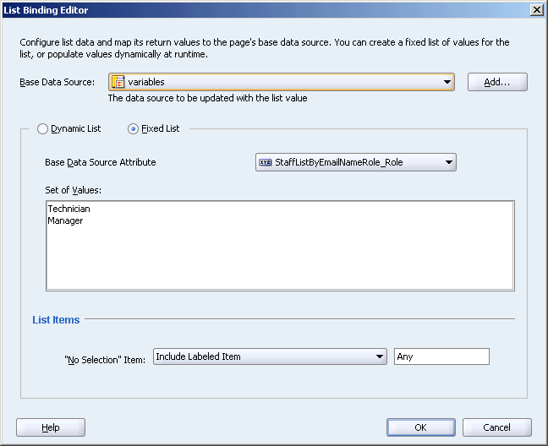Viewport: 548px width, 446px height.
Task: Click the Technician value line
Action: click(68, 209)
